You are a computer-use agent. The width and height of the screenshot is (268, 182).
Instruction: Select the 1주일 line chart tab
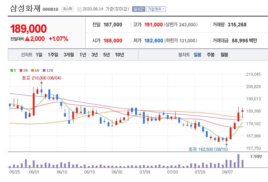pyautogui.click(x=53, y=55)
